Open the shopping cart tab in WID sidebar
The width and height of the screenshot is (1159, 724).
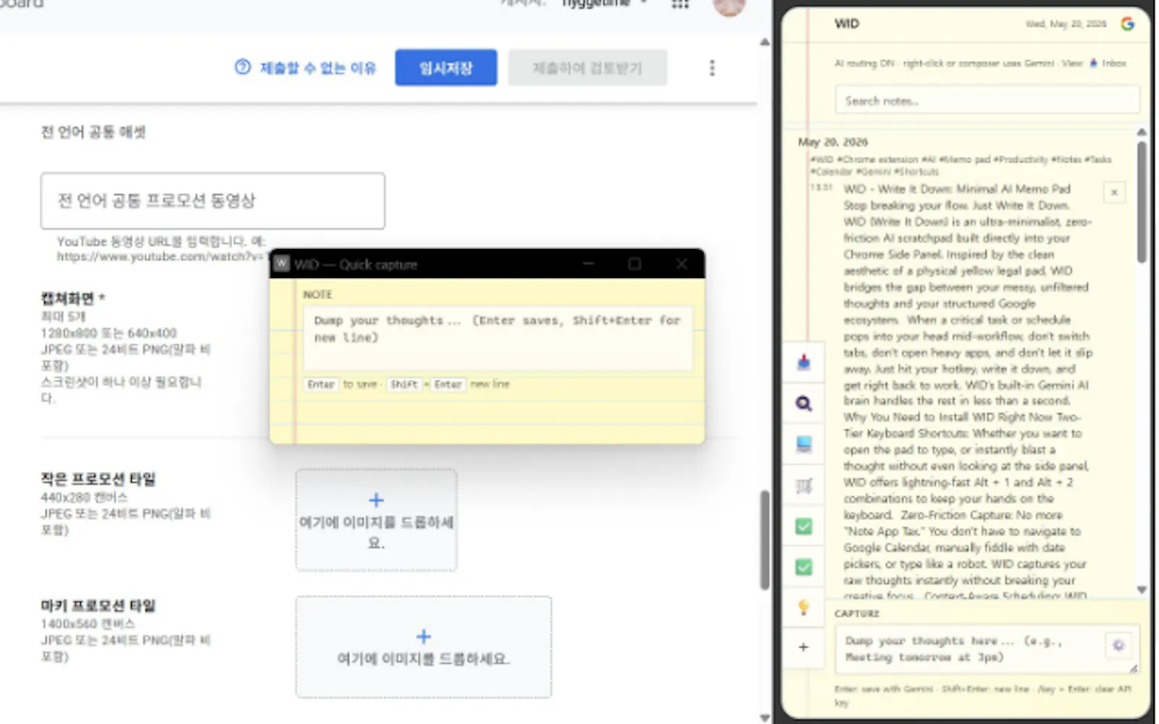(803, 485)
